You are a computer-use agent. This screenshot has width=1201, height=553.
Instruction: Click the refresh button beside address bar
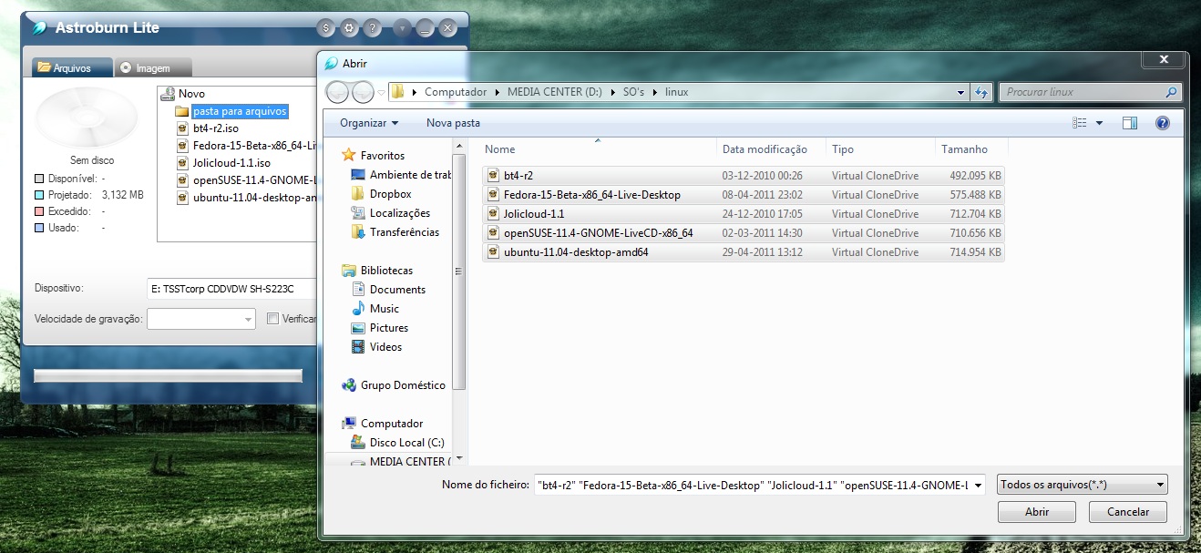point(981,92)
